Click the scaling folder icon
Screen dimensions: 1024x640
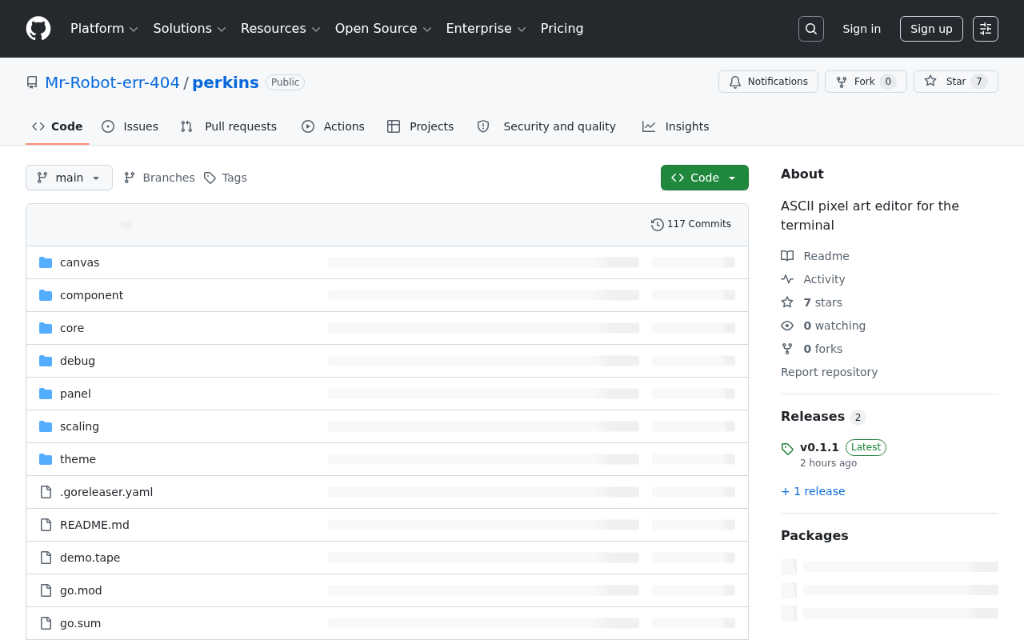pyautogui.click(x=46, y=426)
